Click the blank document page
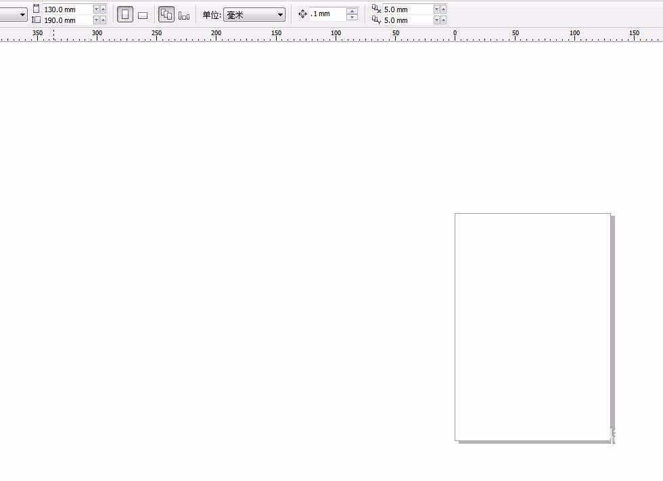The image size is (663, 481). 532,327
